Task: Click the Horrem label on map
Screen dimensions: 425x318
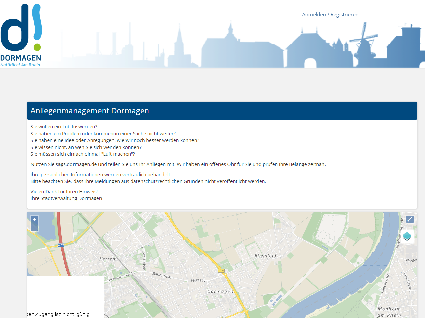Action: pyautogui.click(x=108, y=259)
